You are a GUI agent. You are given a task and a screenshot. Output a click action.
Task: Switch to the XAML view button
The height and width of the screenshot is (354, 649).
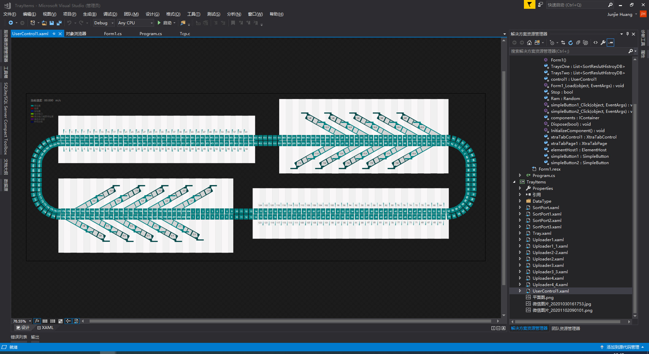[46, 328]
